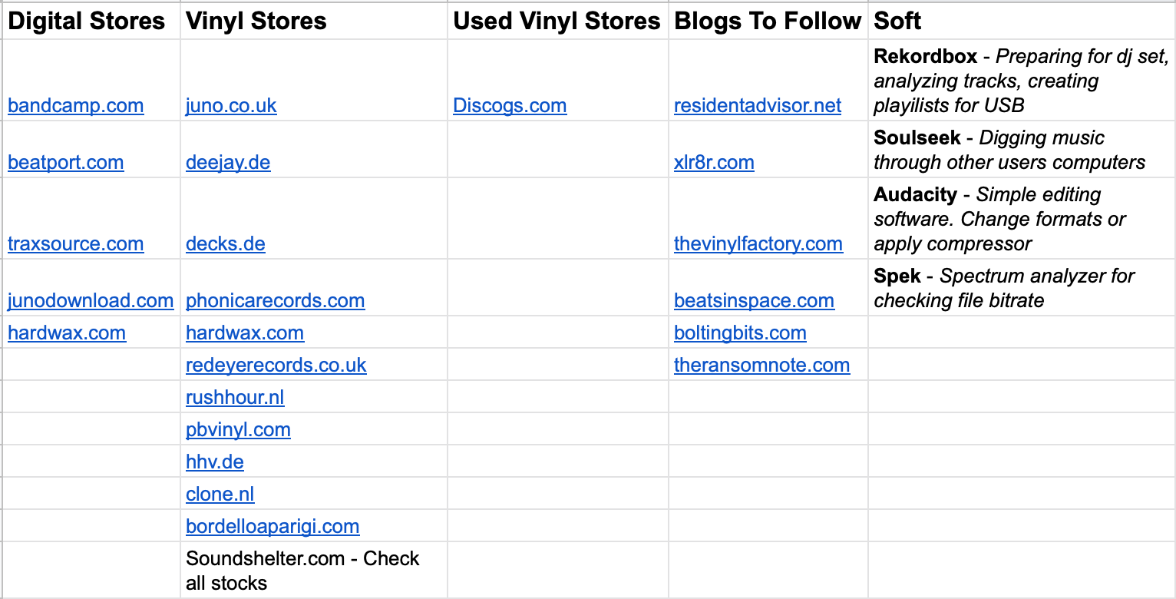This screenshot has height=599, width=1176.
Task: Open hardwax.com in Digital Stores column
Action: coord(67,333)
